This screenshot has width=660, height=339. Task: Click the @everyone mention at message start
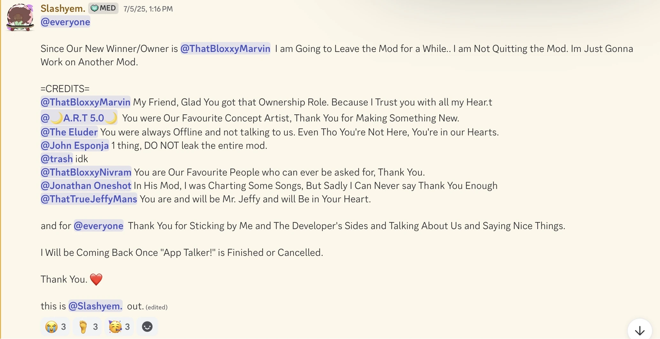coord(65,22)
